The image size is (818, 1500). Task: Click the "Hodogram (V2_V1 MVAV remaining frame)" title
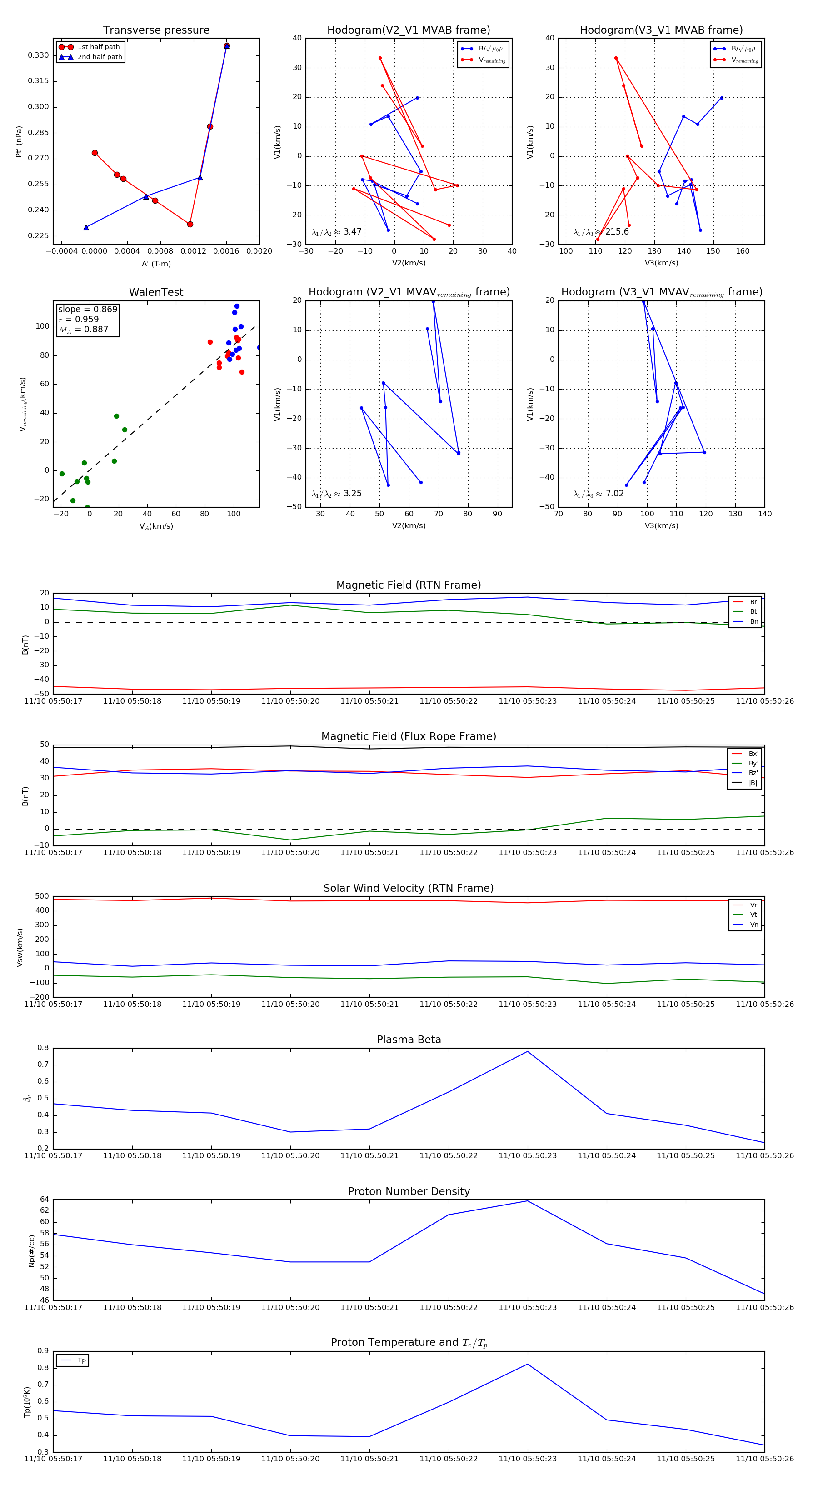[x=409, y=292]
